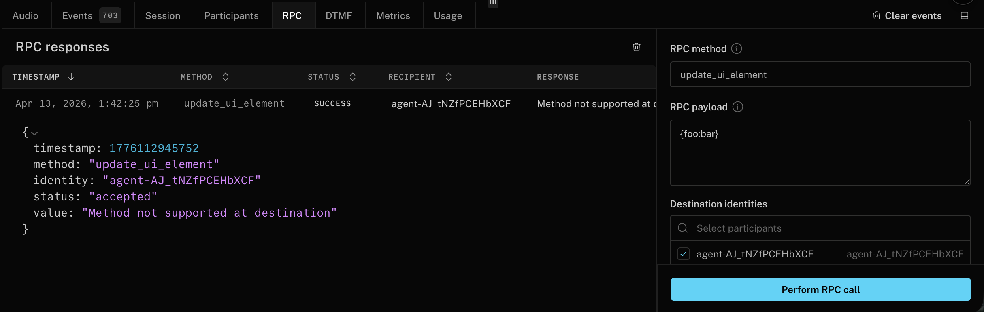
Task: Click the drag handle dots at top
Action: [493, 3]
